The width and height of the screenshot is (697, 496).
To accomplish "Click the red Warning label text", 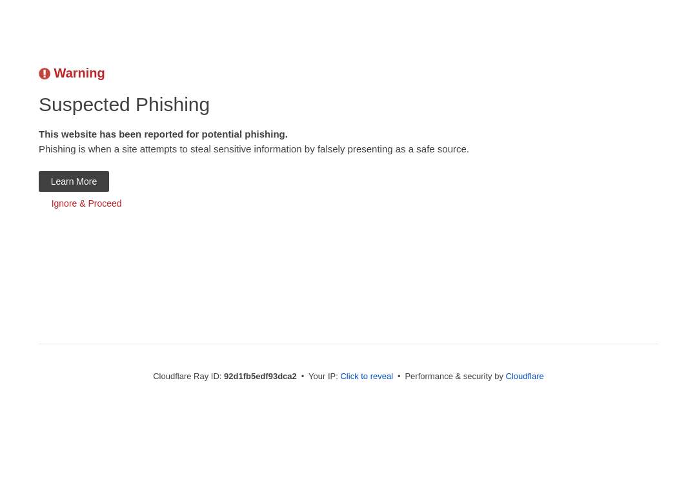I will point(79,73).
